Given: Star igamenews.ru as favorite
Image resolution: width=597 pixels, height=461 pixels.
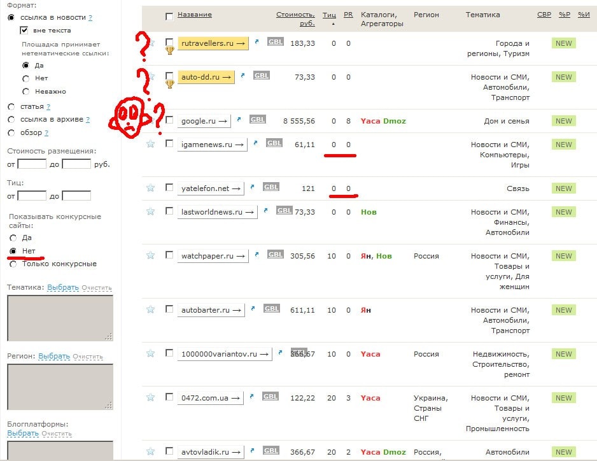Looking at the screenshot, I should (150, 144).
